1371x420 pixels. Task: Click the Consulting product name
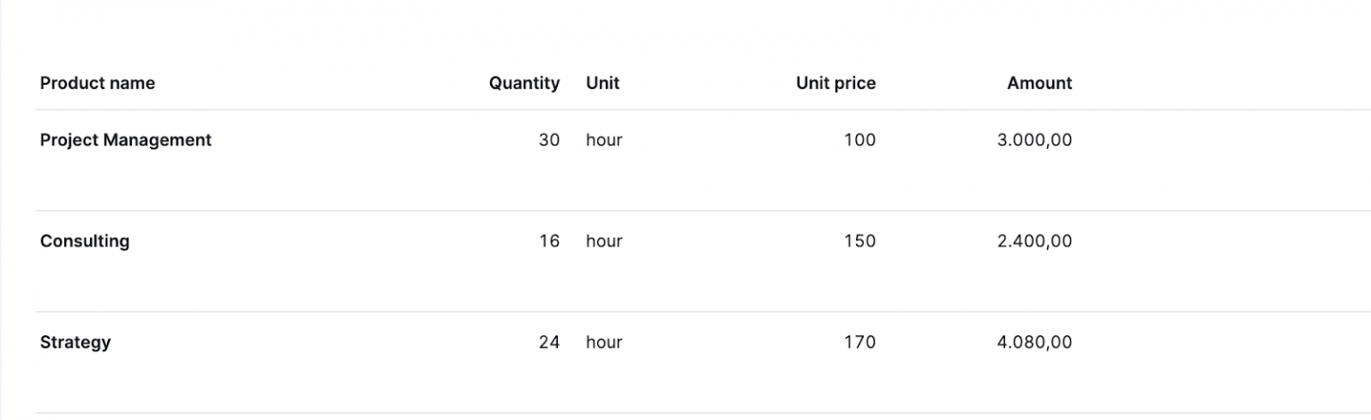pos(85,241)
